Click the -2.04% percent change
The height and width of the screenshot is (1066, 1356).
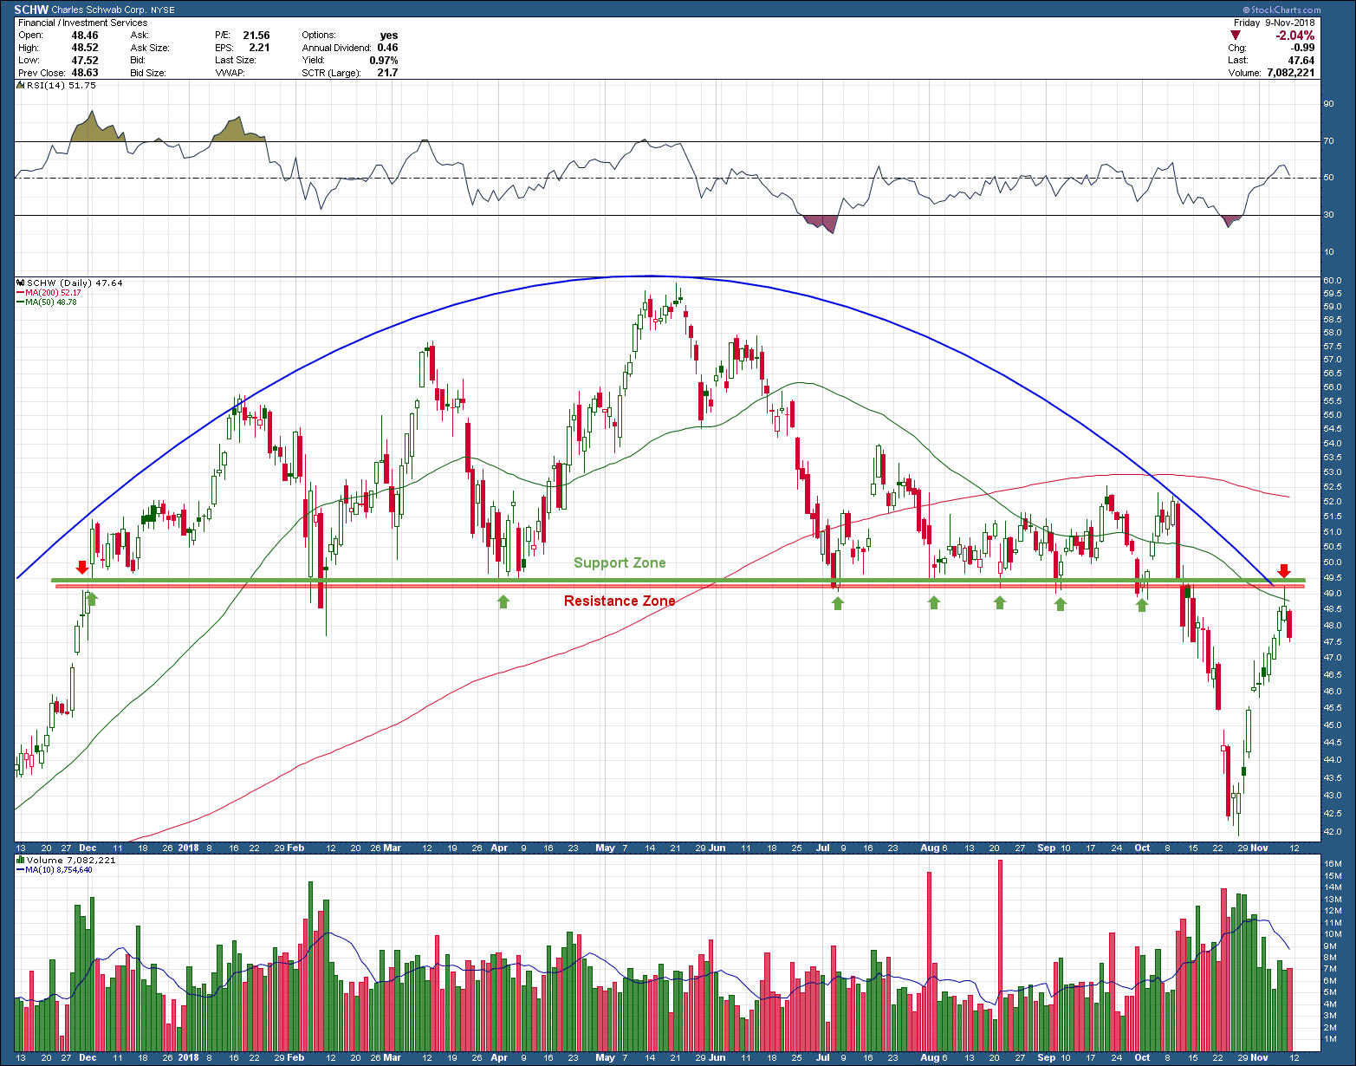click(1295, 36)
